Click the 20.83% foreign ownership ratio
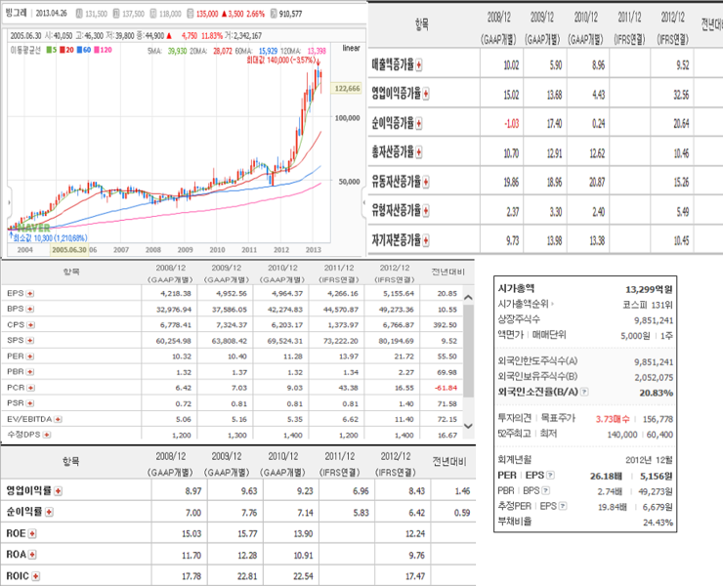723x586 pixels. tap(657, 393)
